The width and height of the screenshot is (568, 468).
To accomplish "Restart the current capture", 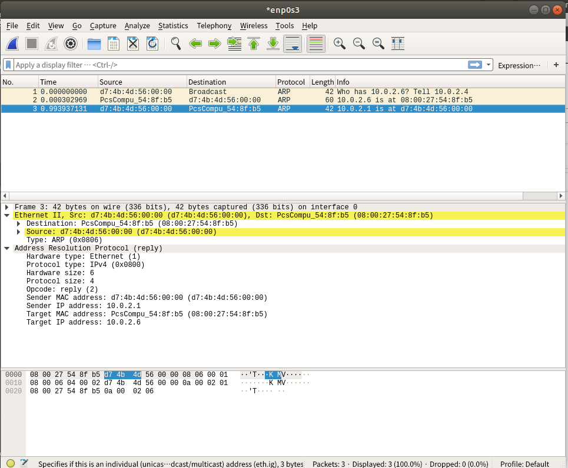I will click(x=51, y=44).
